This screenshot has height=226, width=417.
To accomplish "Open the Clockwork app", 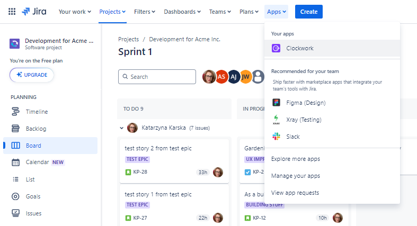I will pyautogui.click(x=332, y=48).
